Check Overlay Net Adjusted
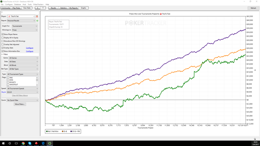Screen dimensions: 260x146 3,44
